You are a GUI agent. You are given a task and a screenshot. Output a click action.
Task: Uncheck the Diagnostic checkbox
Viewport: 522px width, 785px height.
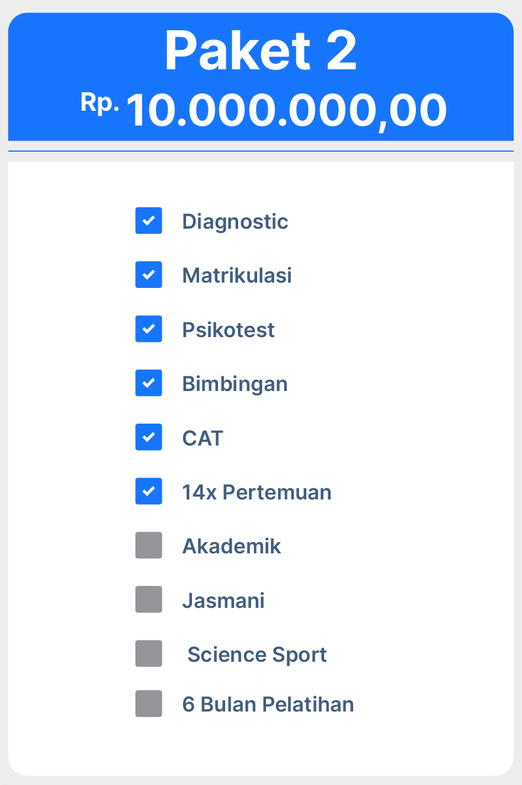(149, 221)
